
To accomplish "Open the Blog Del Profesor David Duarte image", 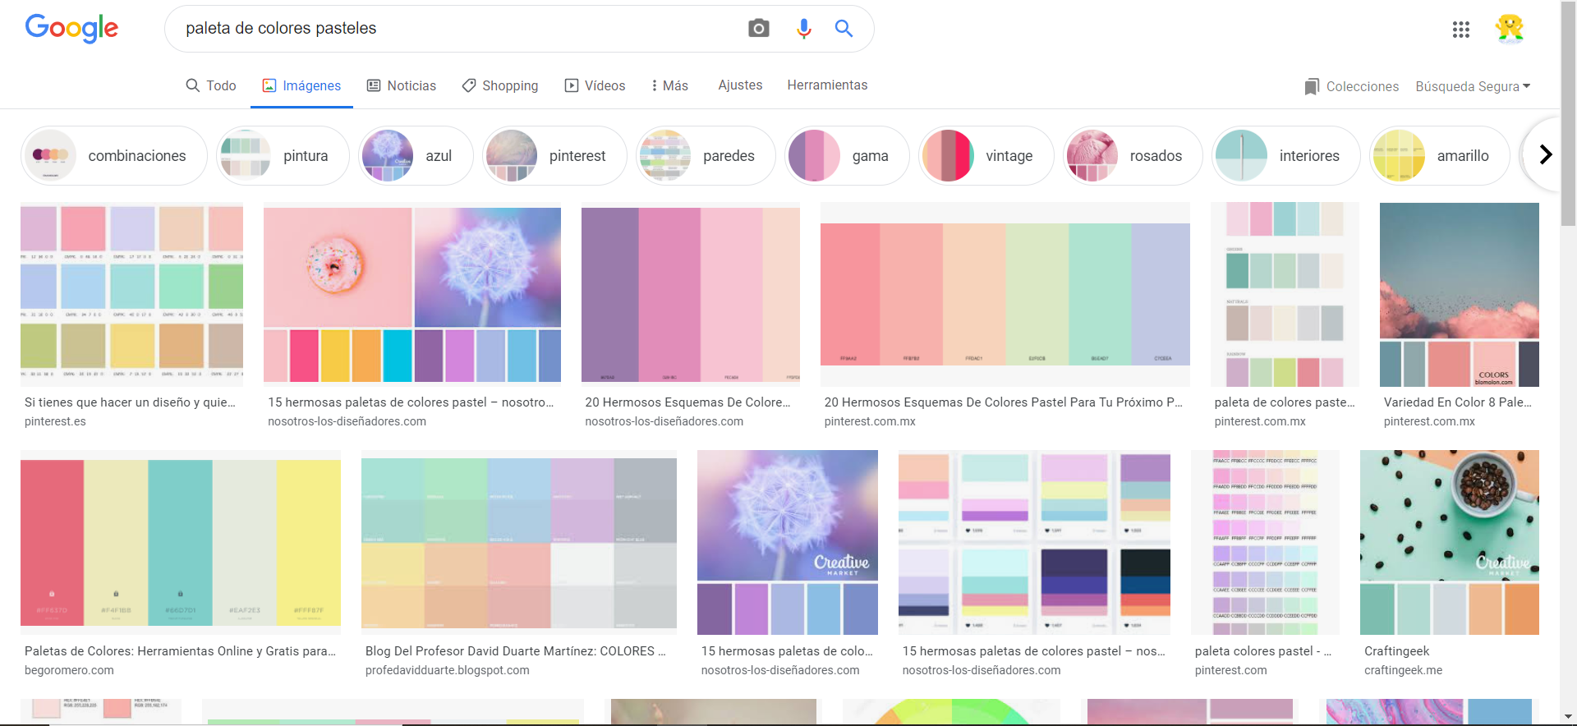I will tap(519, 543).
